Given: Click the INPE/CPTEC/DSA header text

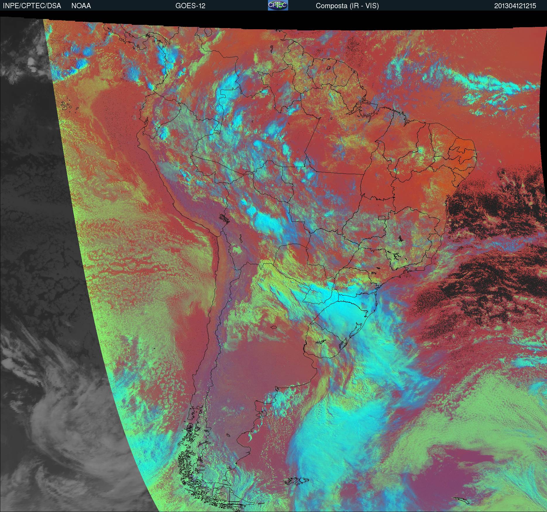Looking at the screenshot, I should [32, 6].
